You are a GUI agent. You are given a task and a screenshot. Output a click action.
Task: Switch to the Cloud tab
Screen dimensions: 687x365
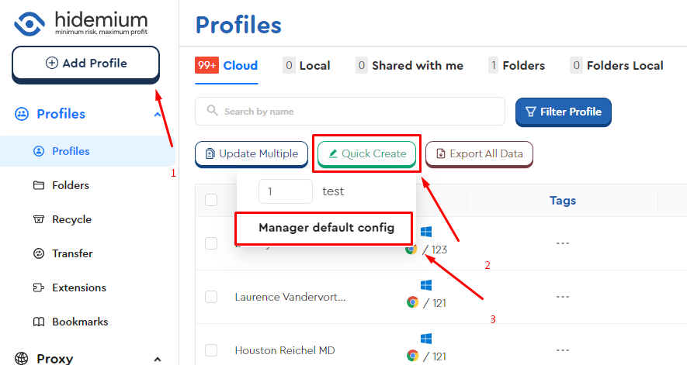(227, 66)
